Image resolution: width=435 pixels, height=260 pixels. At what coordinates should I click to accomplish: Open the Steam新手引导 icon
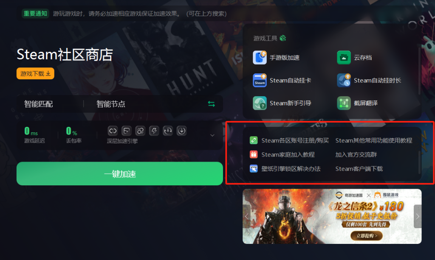(x=260, y=103)
